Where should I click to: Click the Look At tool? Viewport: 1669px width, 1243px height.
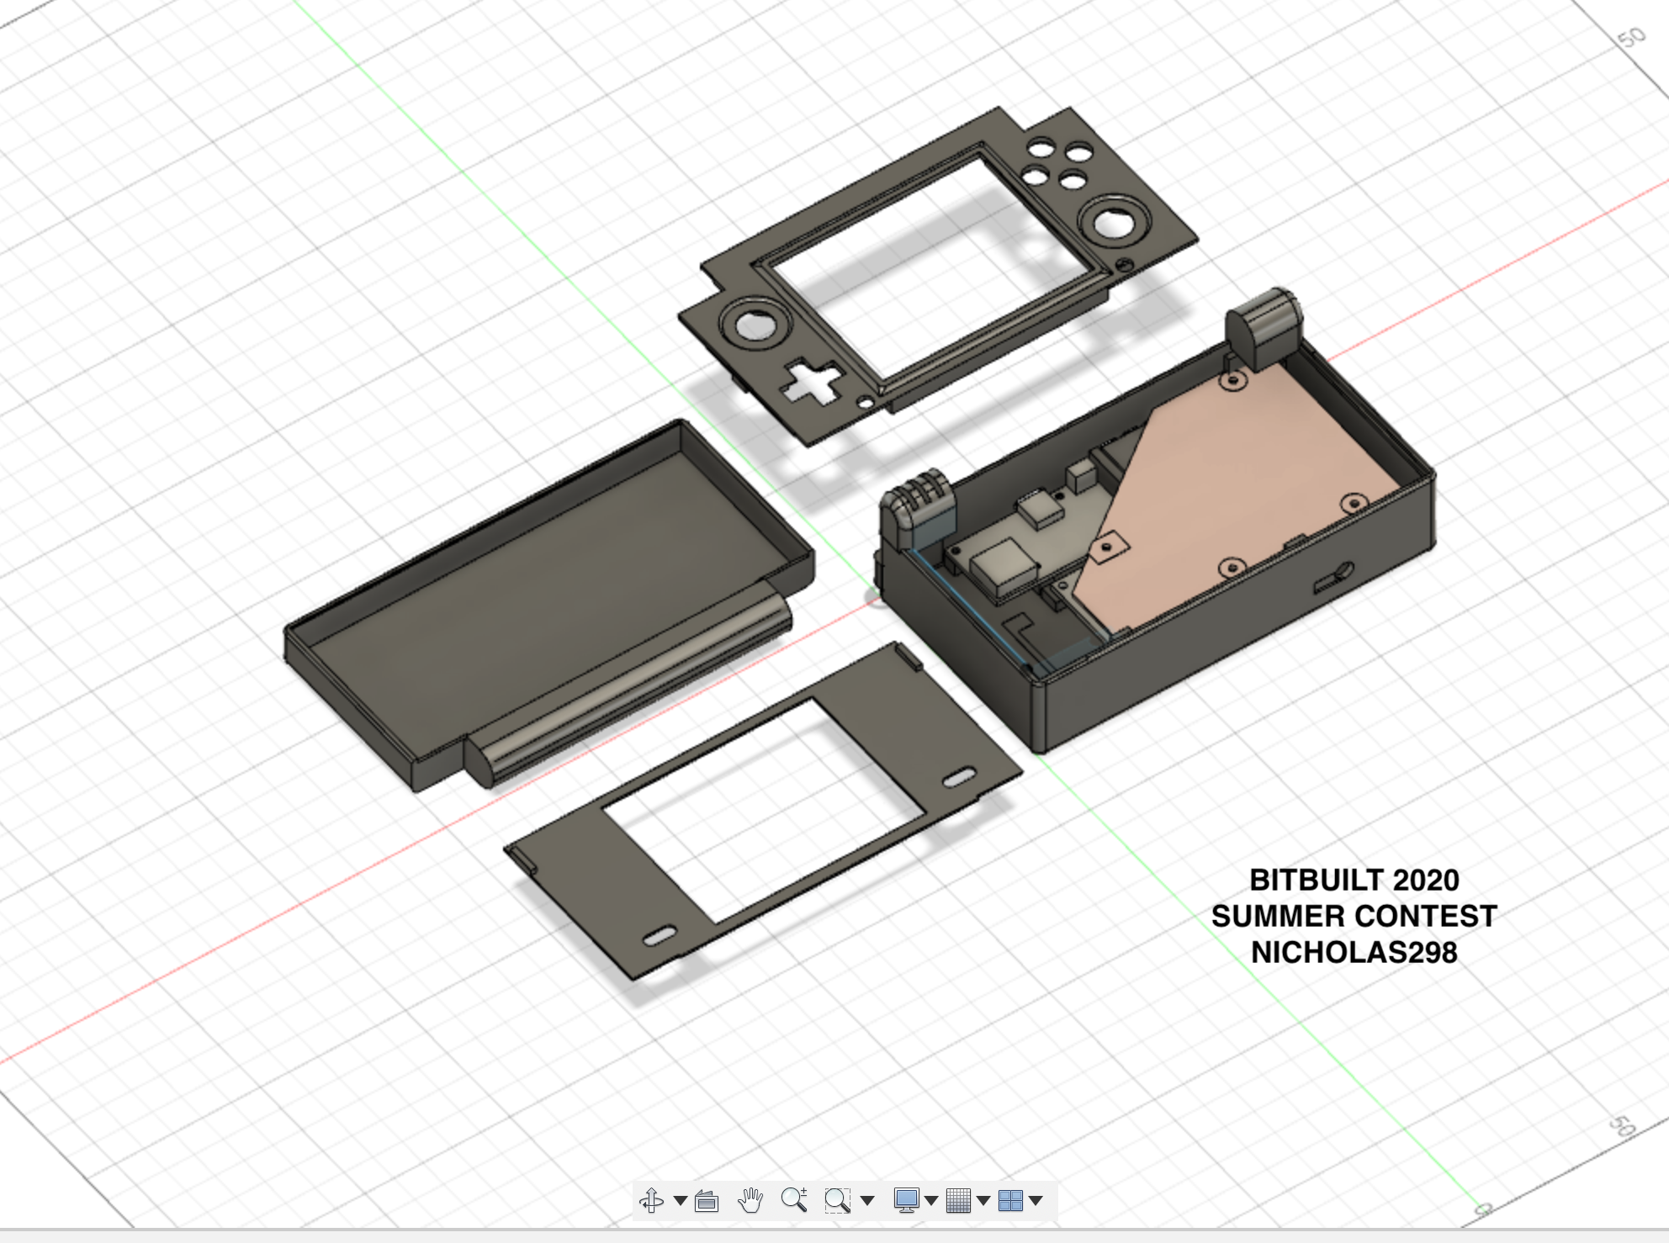tap(707, 1201)
